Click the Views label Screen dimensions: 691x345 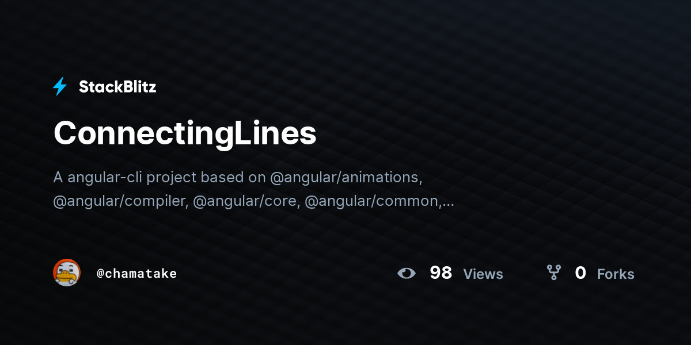483,274
